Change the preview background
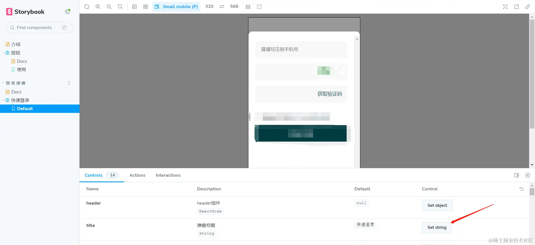The height and width of the screenshot is (245, 535). tap(135, 7)
